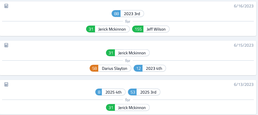
Task: Click Jerick Mckinnon in the 6/15 trade
Action: pos(128,53)
